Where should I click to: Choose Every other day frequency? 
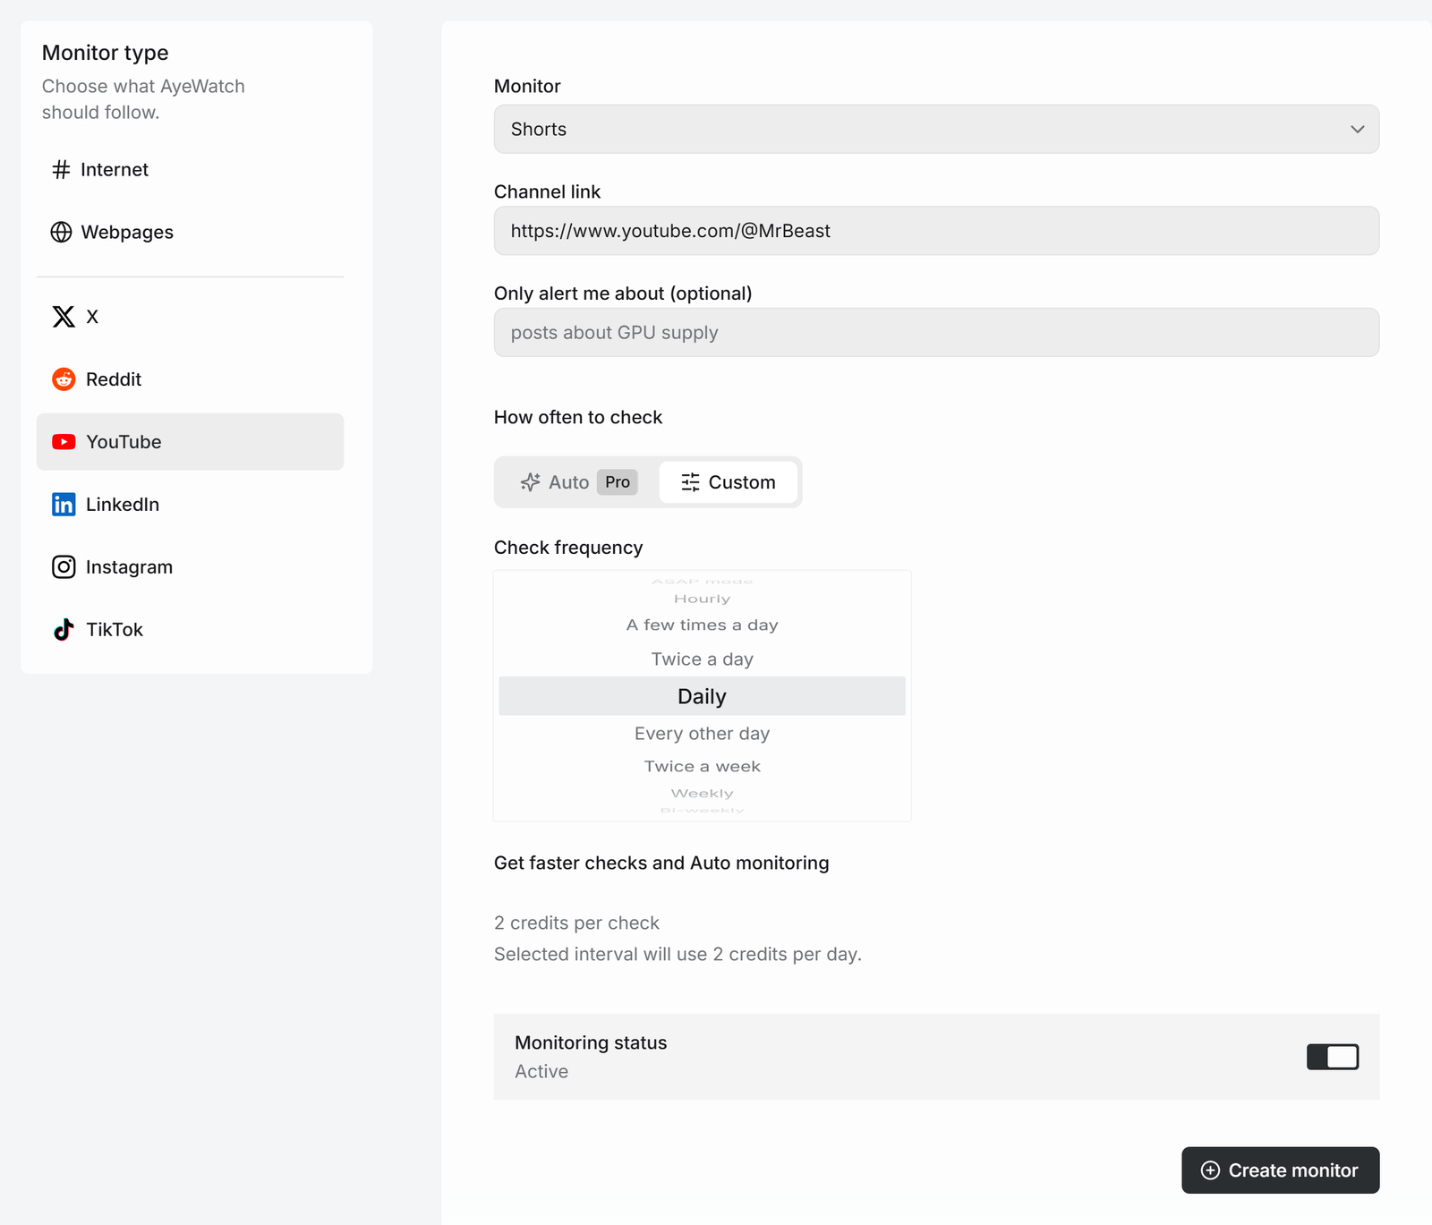click(703, 734)
